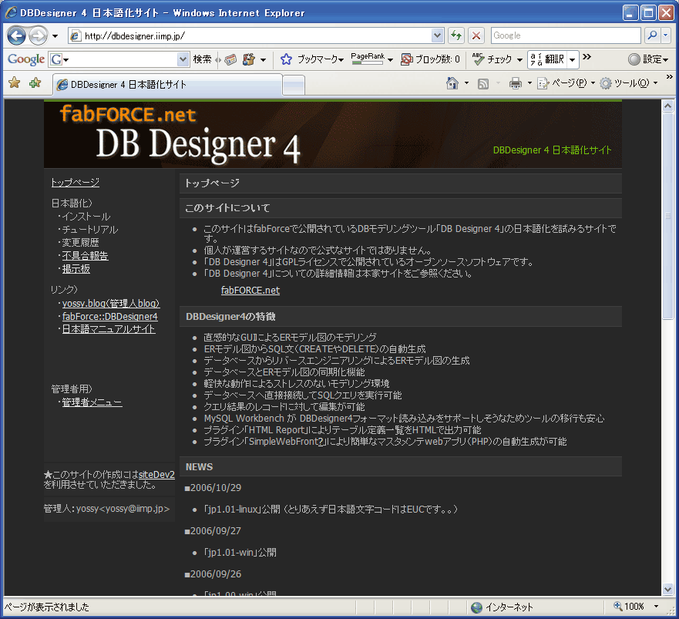The image size is (679, 619).
Task: Click the ABC チェック spell check icon
Action: pos(479,59)
